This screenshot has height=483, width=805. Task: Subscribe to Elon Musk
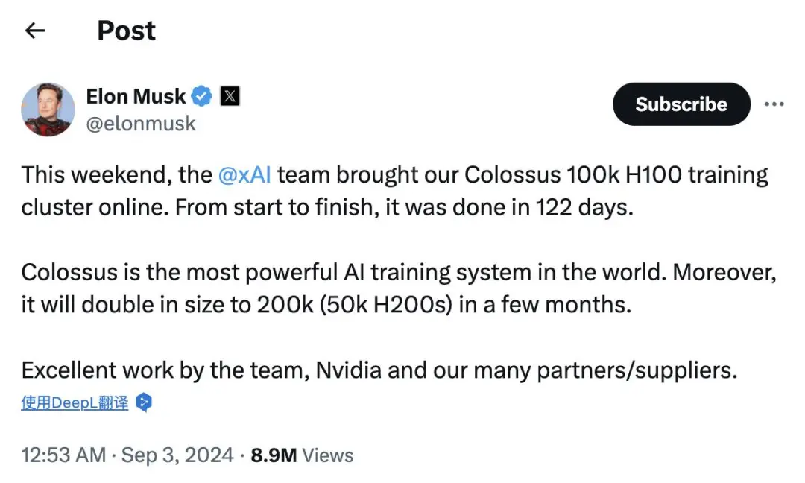(x=681, y=104)
